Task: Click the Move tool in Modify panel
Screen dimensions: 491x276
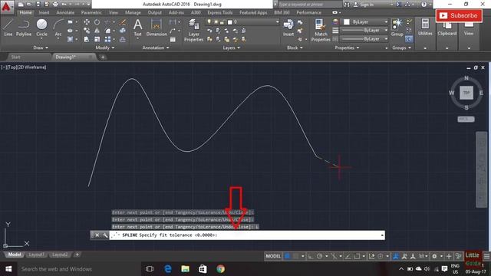Action: 87,22
